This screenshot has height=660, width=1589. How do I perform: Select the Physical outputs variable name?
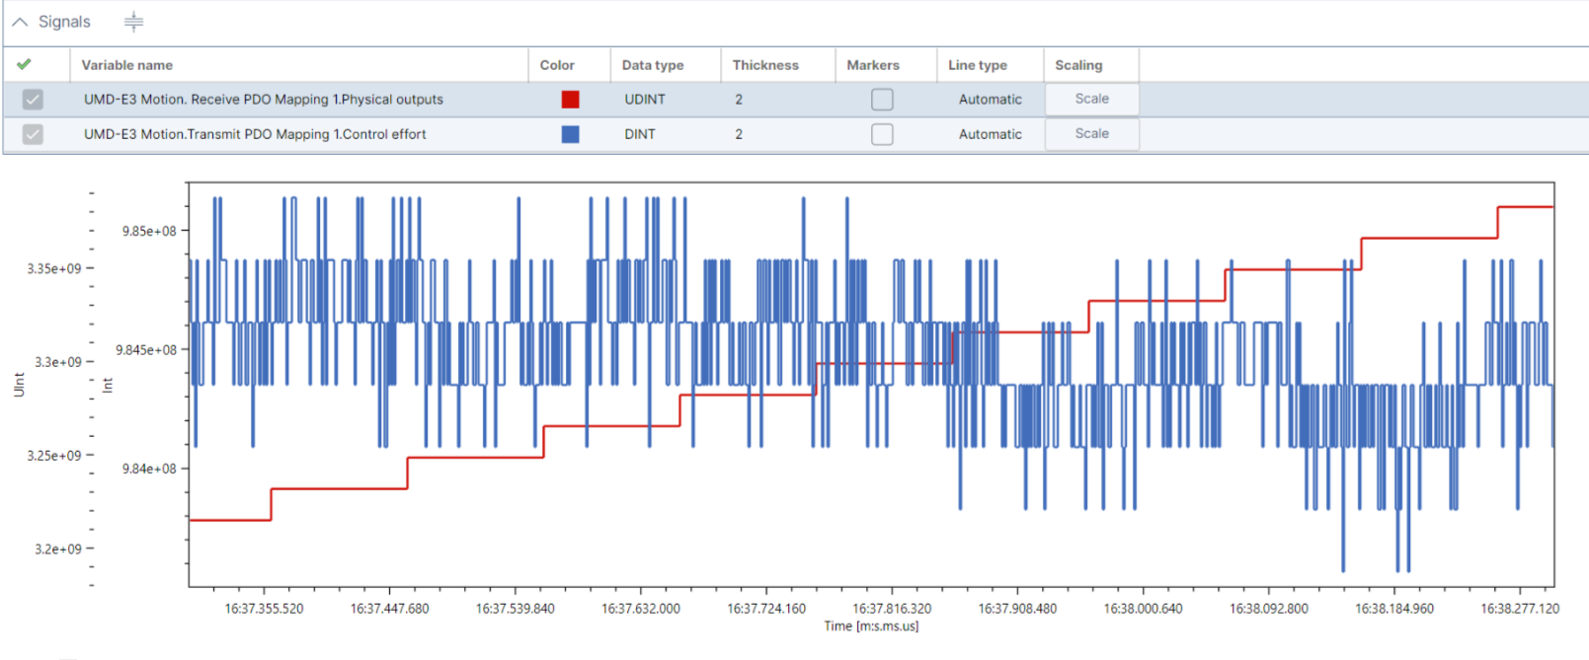[263, 100]
